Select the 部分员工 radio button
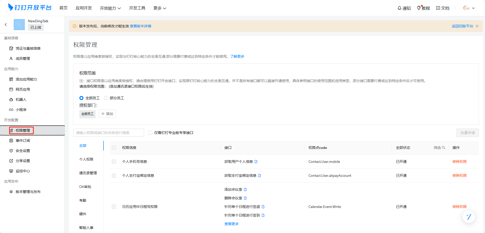 tap(106, 98)
